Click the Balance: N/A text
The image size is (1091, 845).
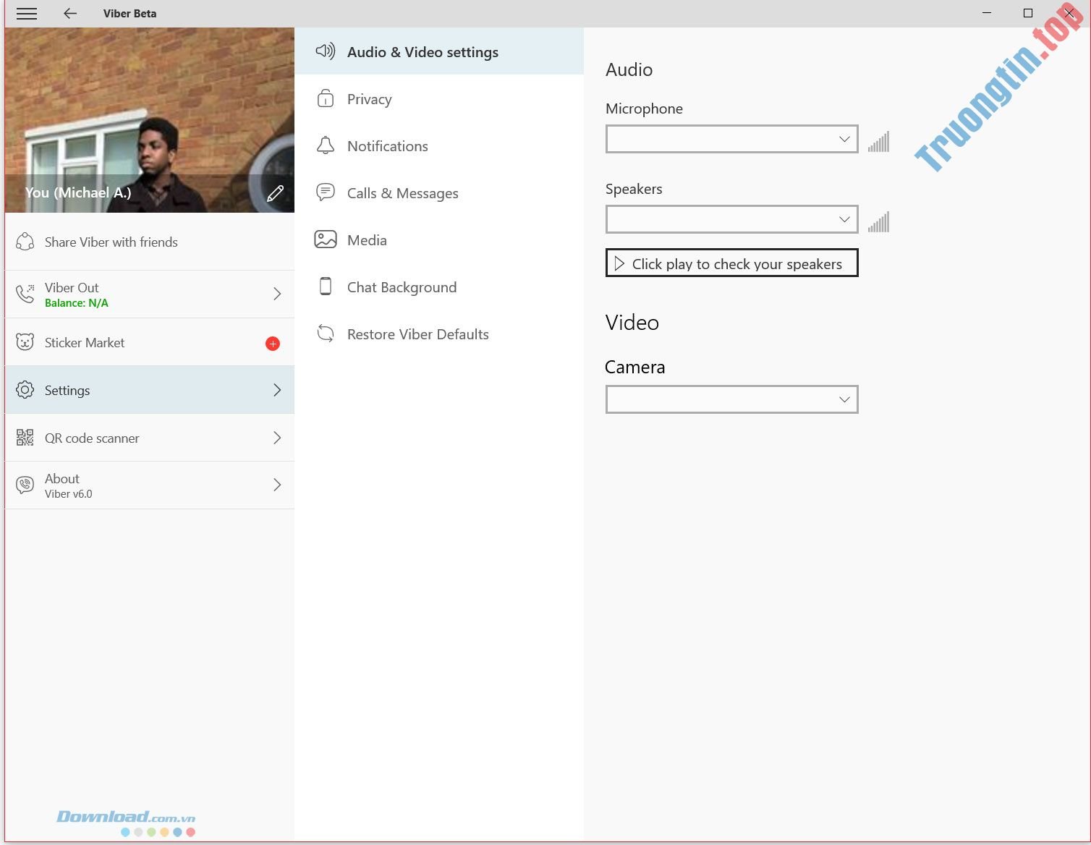click(77, 303)
